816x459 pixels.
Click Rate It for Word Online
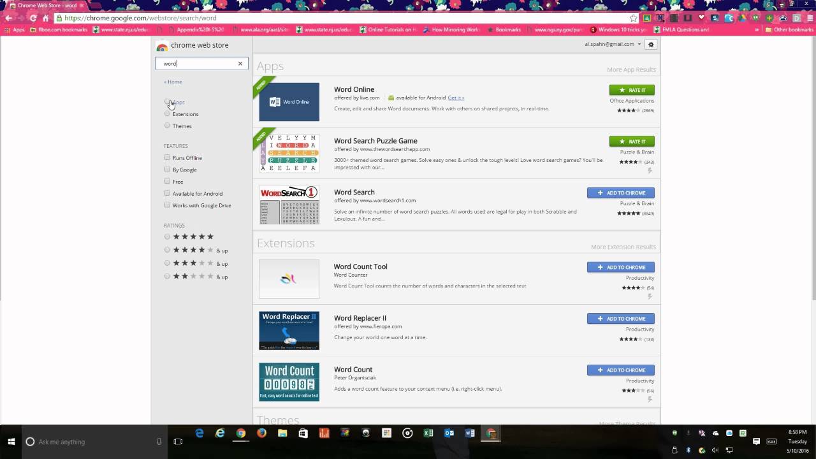632,90
